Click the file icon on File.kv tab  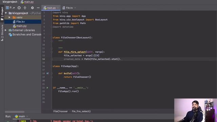(x=63, y=8)
